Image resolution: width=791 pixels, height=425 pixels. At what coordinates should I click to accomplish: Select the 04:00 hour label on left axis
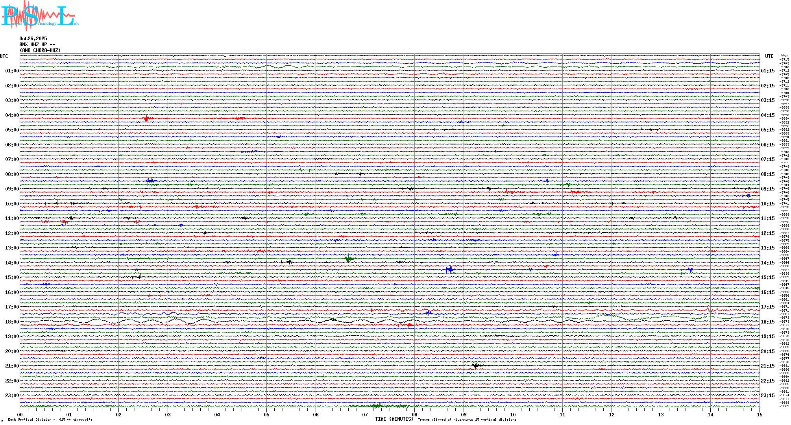coord(12,115)
